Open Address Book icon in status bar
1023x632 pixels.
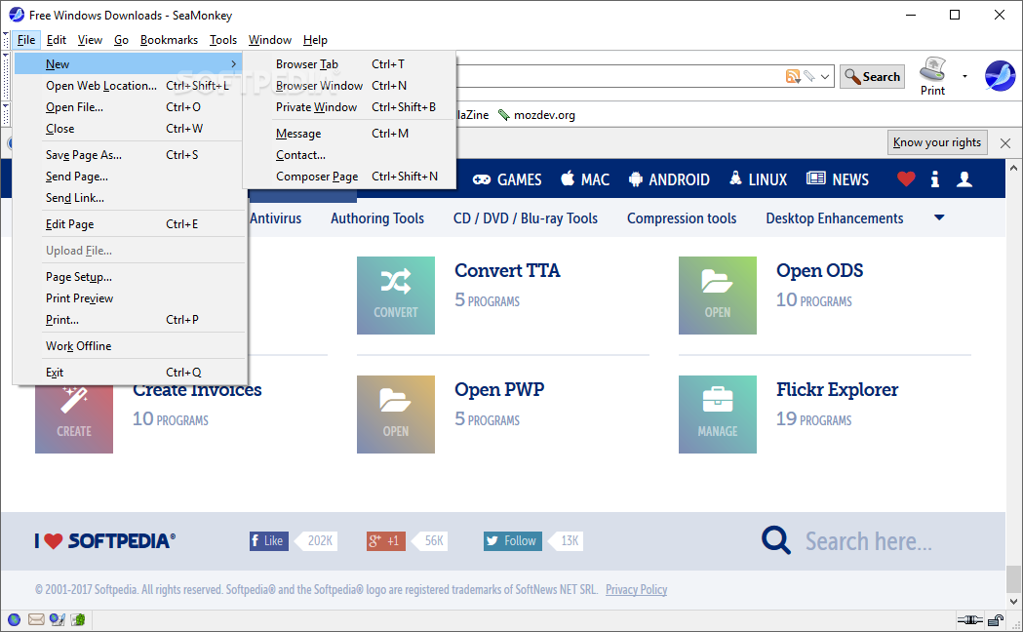tap(78, 619)
